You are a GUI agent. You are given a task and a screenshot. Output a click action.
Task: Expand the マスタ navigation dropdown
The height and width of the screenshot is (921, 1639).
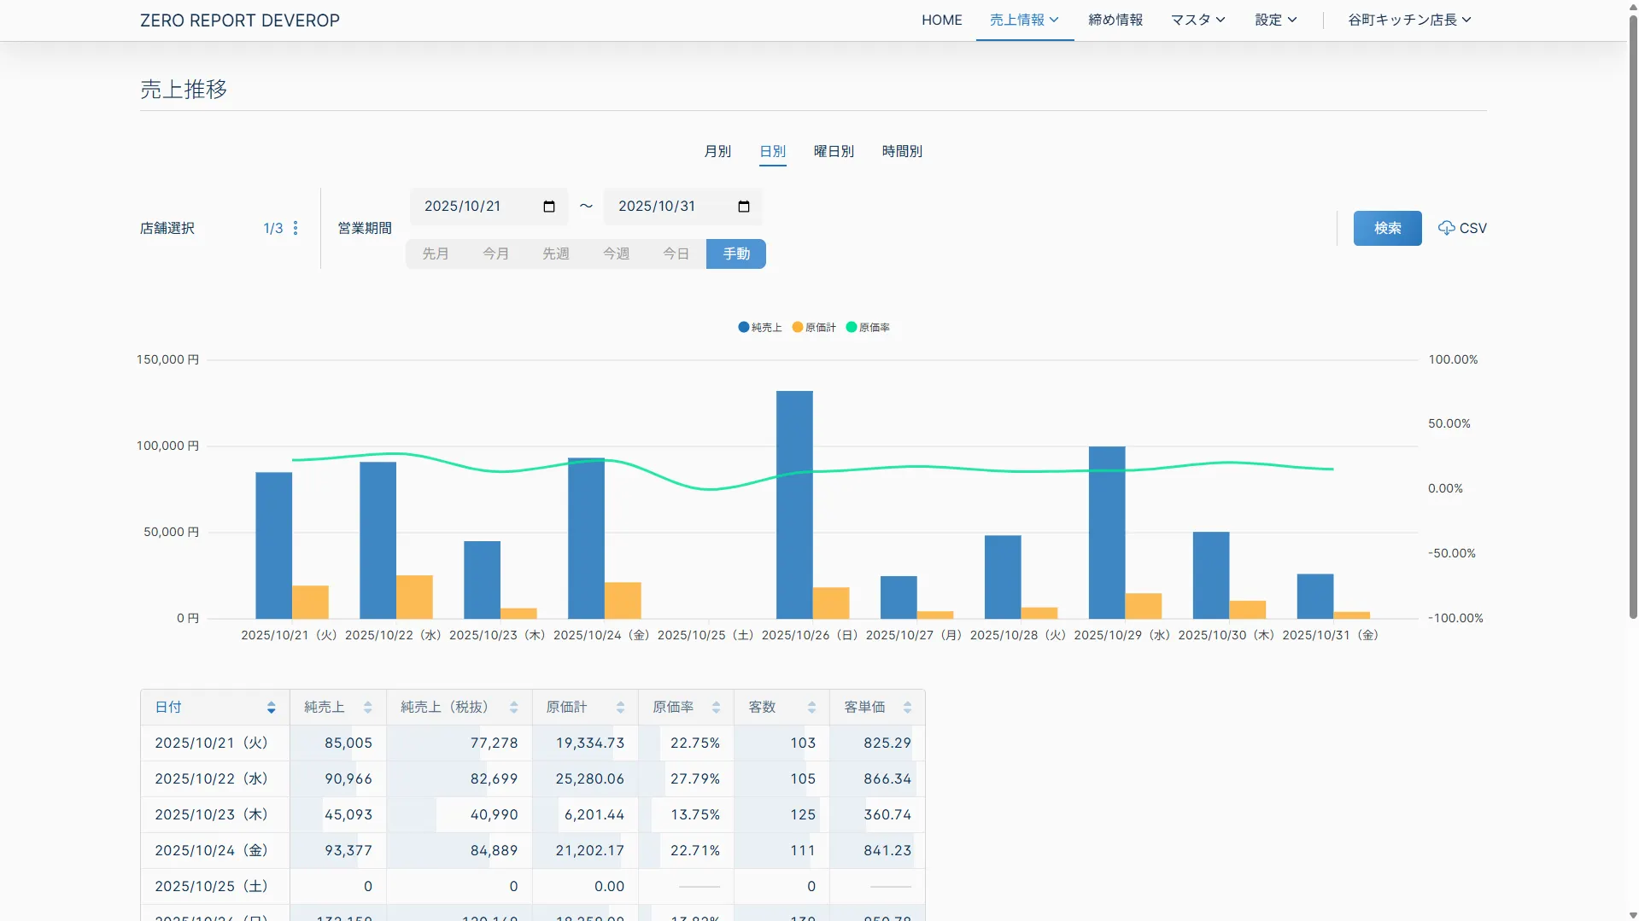(x=1197, y=20)
